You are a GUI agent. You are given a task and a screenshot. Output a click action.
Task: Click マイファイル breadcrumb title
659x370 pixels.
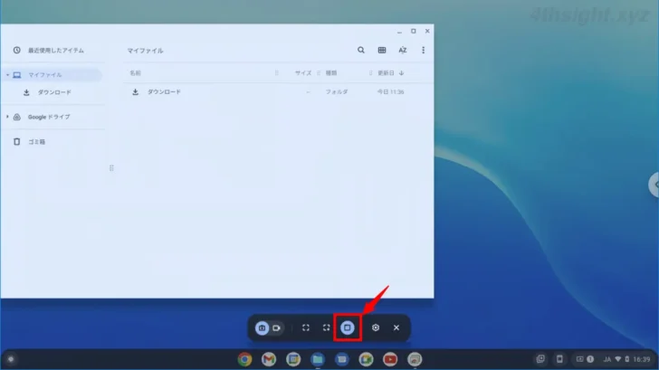tap(146, 51)
